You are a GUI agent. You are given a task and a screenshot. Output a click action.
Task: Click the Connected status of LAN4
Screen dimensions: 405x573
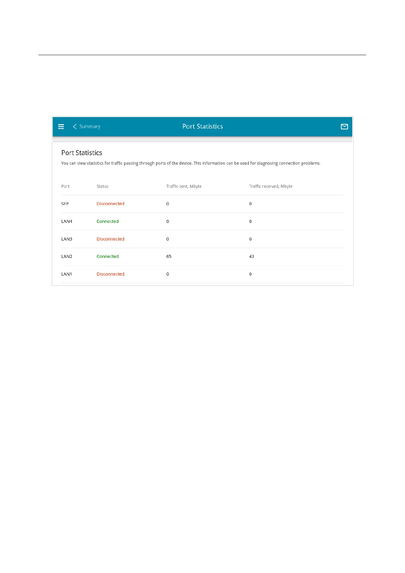(107, 222)
